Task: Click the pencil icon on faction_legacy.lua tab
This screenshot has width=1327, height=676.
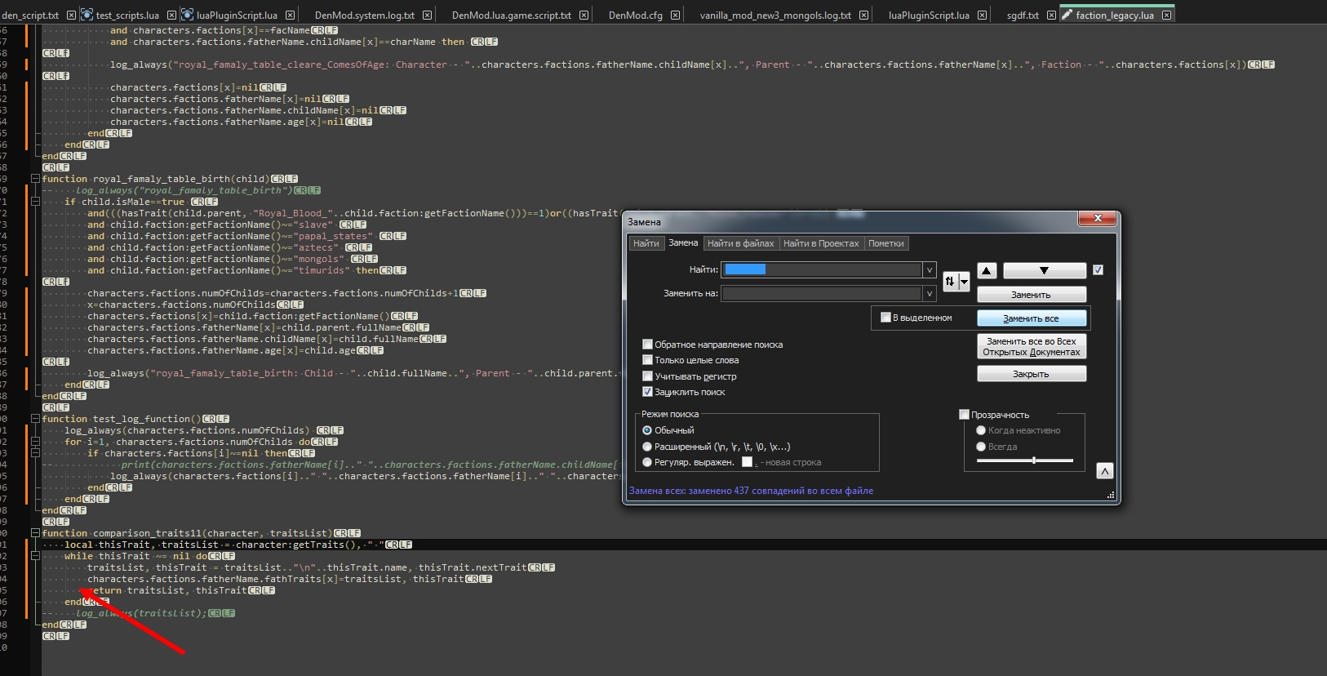Action: 1067,15
